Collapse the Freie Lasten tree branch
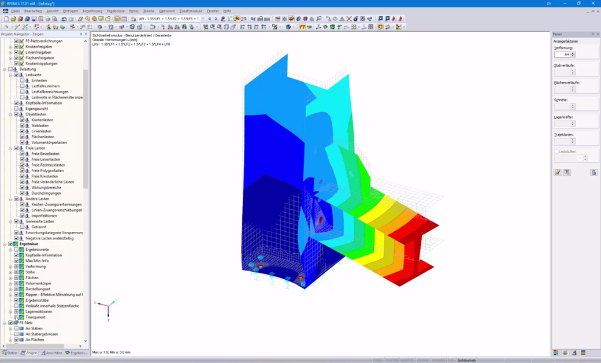This screenshot has width=601, height=363. 10,147
